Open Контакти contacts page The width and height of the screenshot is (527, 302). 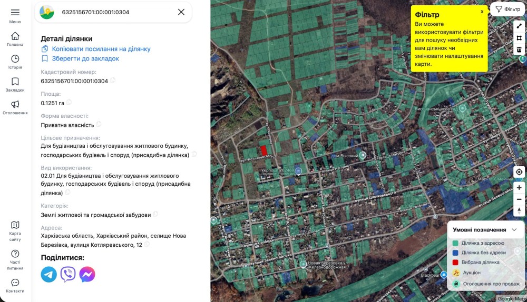pos(15,286)
